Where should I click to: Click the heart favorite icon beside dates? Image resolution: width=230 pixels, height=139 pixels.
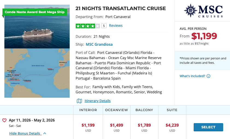4,120
